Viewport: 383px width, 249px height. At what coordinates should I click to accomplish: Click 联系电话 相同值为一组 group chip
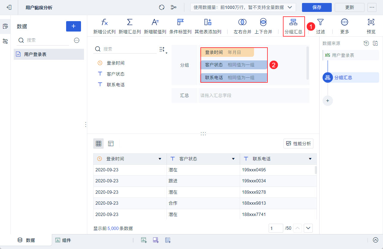pos(234,78)
